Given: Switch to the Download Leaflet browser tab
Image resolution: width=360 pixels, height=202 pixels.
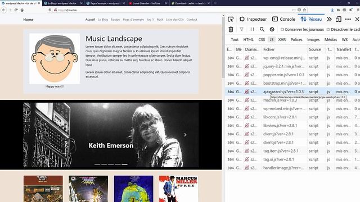Looking at the screenshot, I should tap(190, 3).
